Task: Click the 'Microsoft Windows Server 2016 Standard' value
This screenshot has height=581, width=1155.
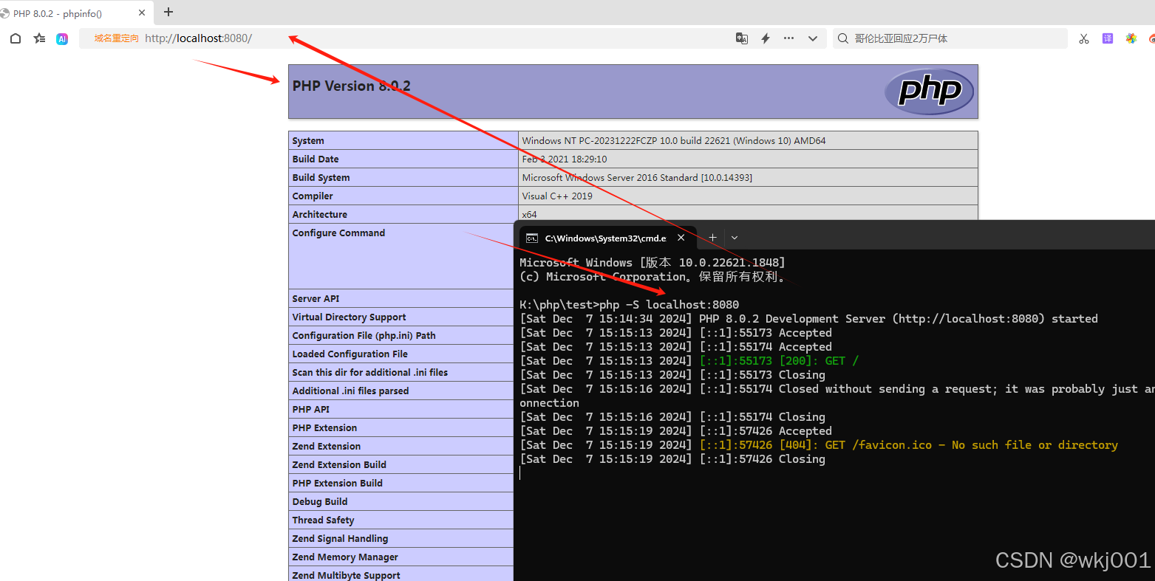Action: [x=637, y=178]
